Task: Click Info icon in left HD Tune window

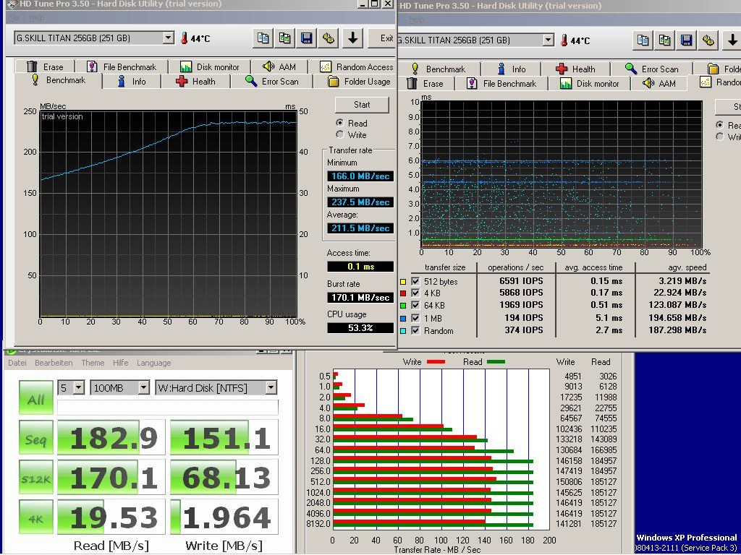Action: tap(122, 81)
